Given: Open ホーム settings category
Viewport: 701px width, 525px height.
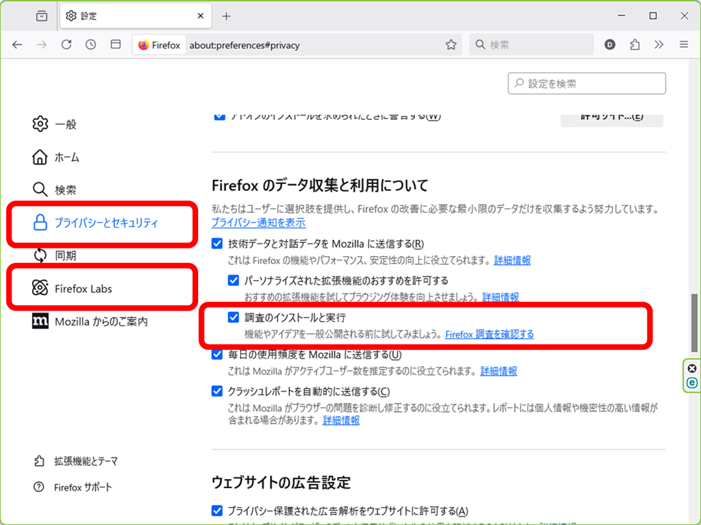Looking at the screenshot, I should pos(56,157).
